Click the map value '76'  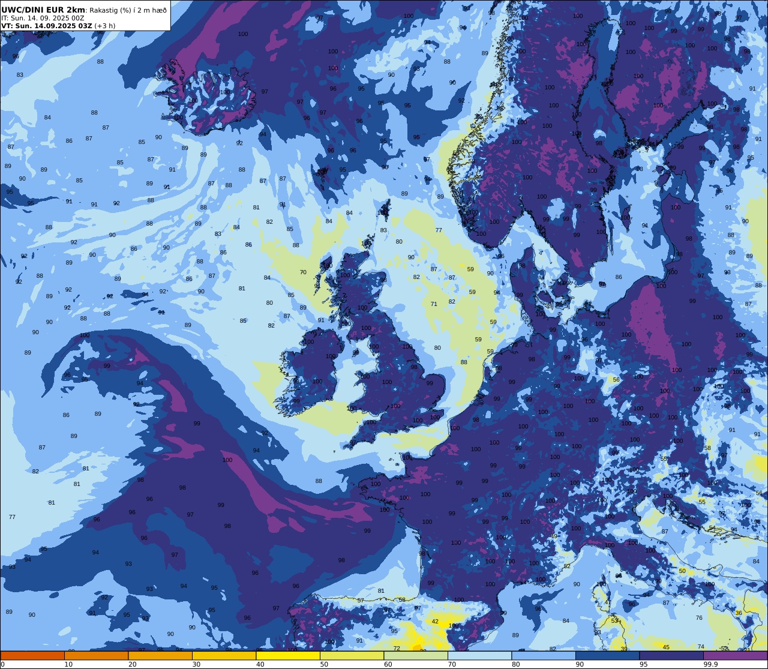(699, 618)
